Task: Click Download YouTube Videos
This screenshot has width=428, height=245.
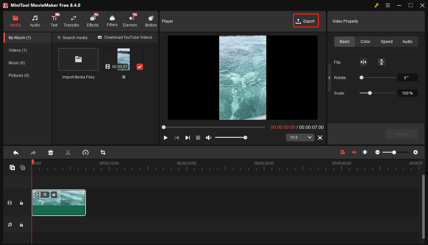Action: point(125,37)
